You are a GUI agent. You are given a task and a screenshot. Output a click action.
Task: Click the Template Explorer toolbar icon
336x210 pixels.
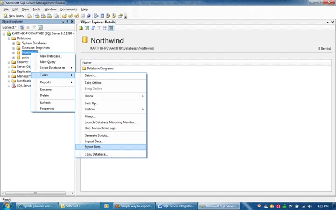[114, 16]
